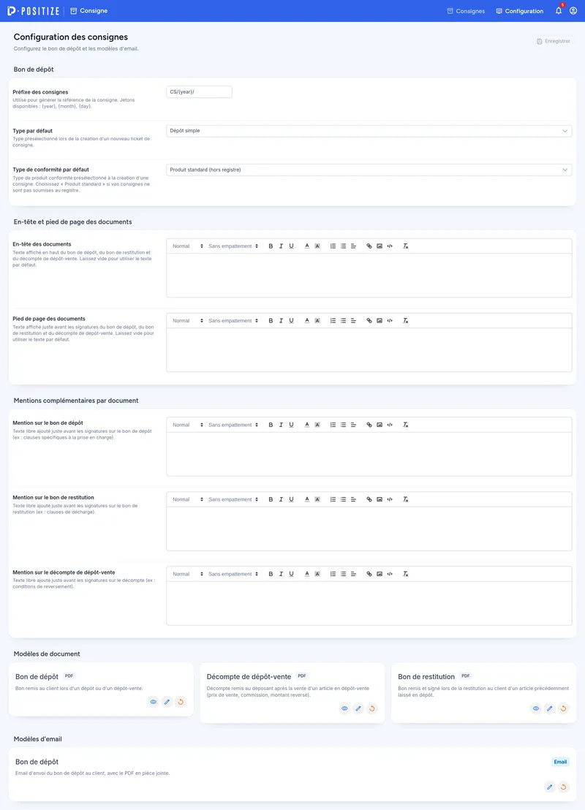Insert image in décompte de dépôt-vente mention editor
This screenshot has width=585, height=810.
click(x=380, y=574)
